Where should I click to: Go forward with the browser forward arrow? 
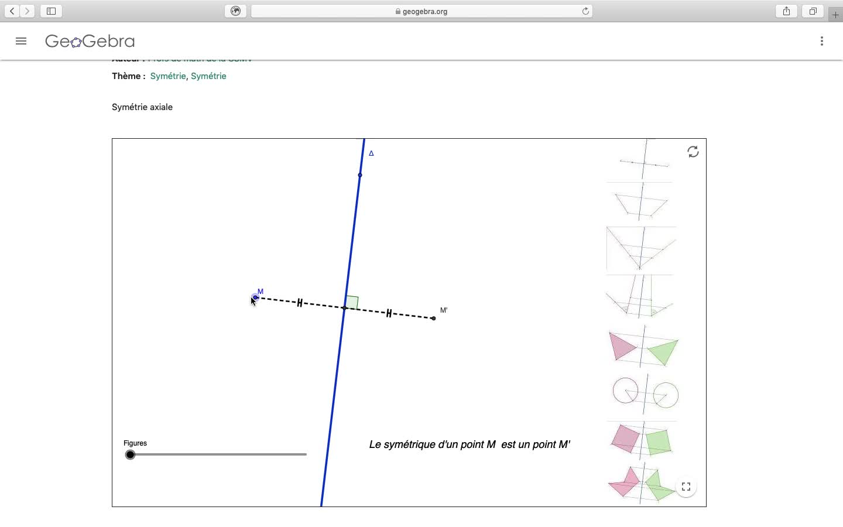(x=27, y=11)
